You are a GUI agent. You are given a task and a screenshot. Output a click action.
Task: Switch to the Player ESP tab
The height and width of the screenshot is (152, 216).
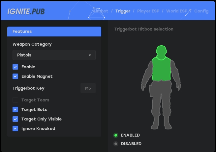click(148, 11)
